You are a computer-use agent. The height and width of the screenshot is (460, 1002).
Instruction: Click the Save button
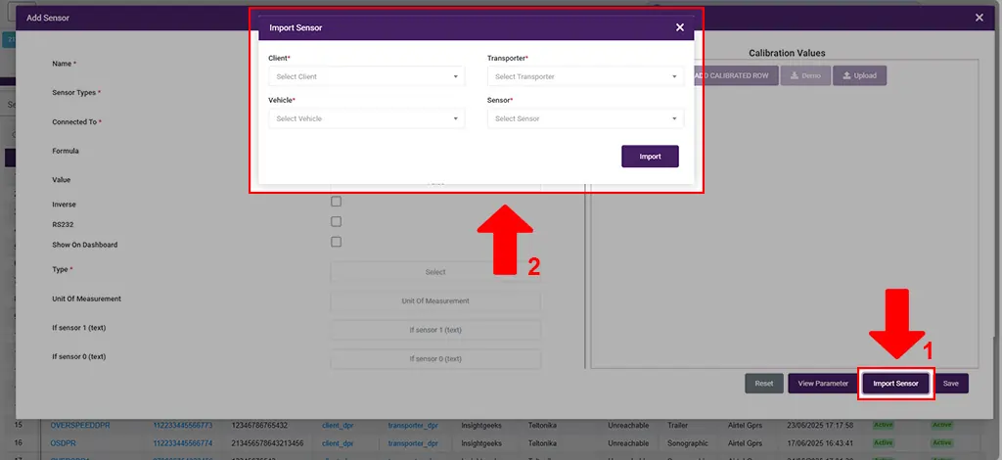pyautogui.click(x=951, y=384)
